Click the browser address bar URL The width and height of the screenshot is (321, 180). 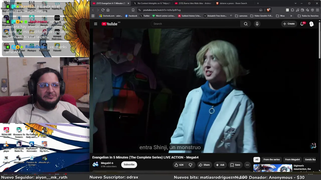pos(162,10)
